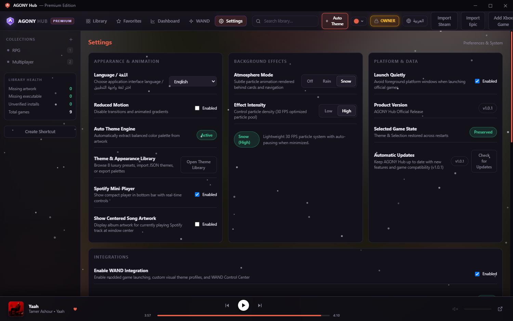Screen dimensions: 513x321
Task: Click Import Steam button
Action: (x=444, y=21)
